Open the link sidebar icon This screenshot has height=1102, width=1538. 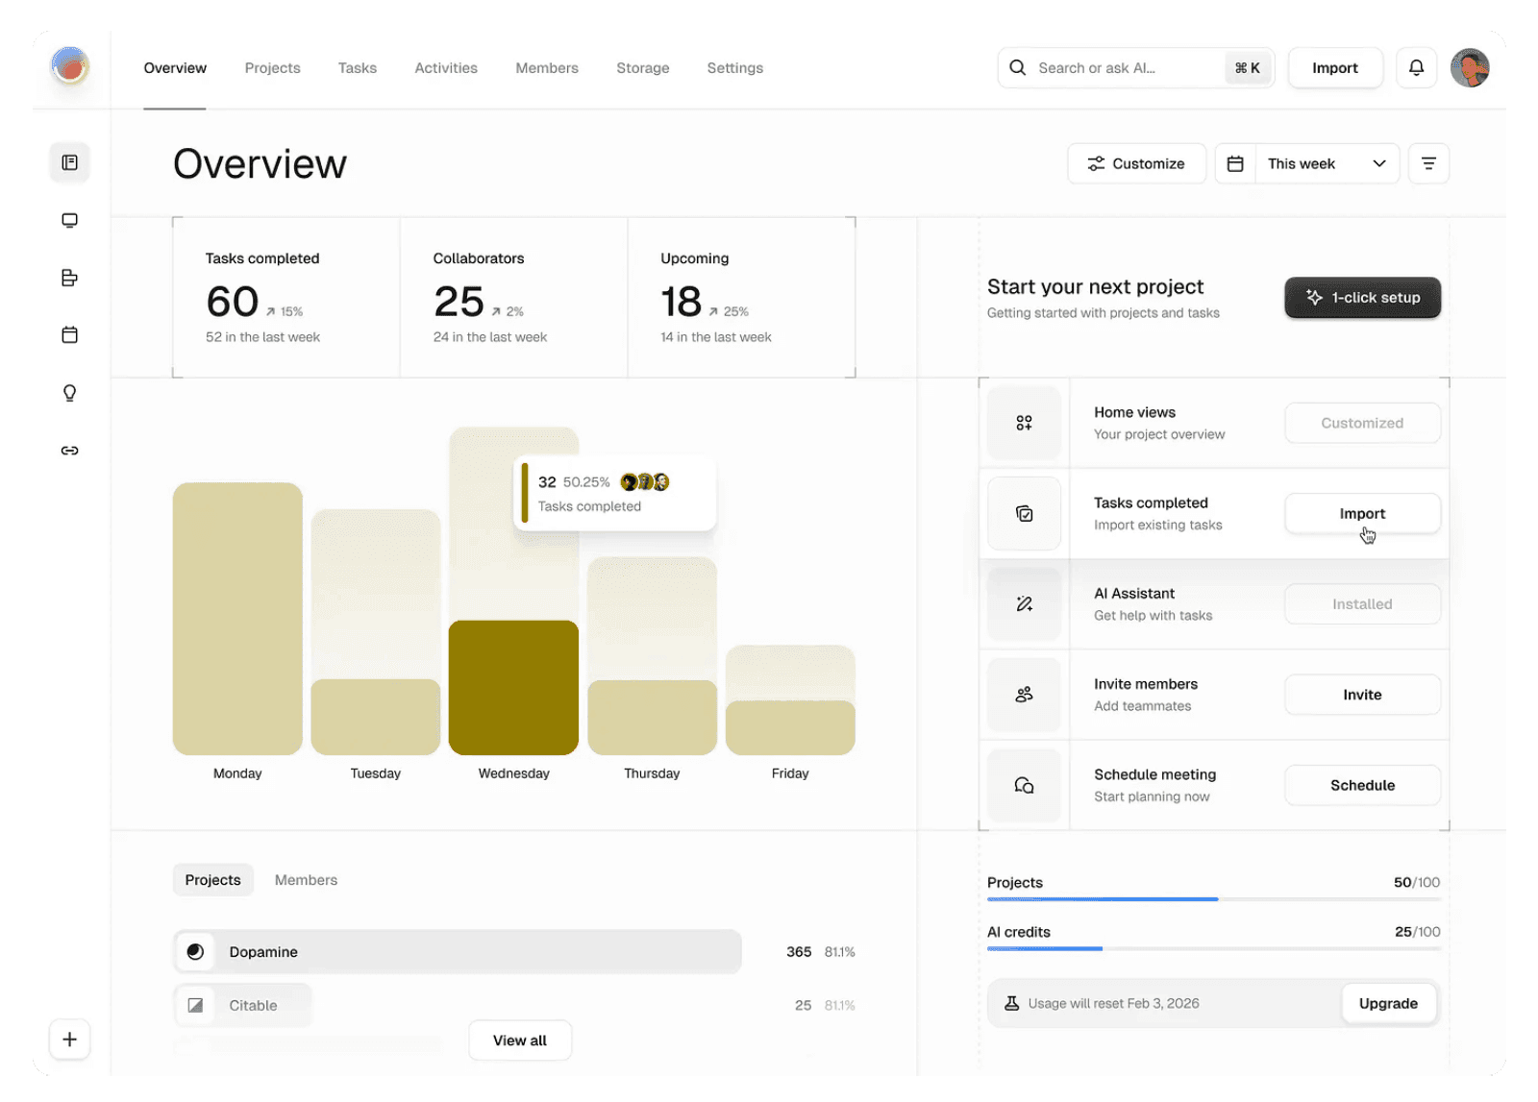pos(69,451)
